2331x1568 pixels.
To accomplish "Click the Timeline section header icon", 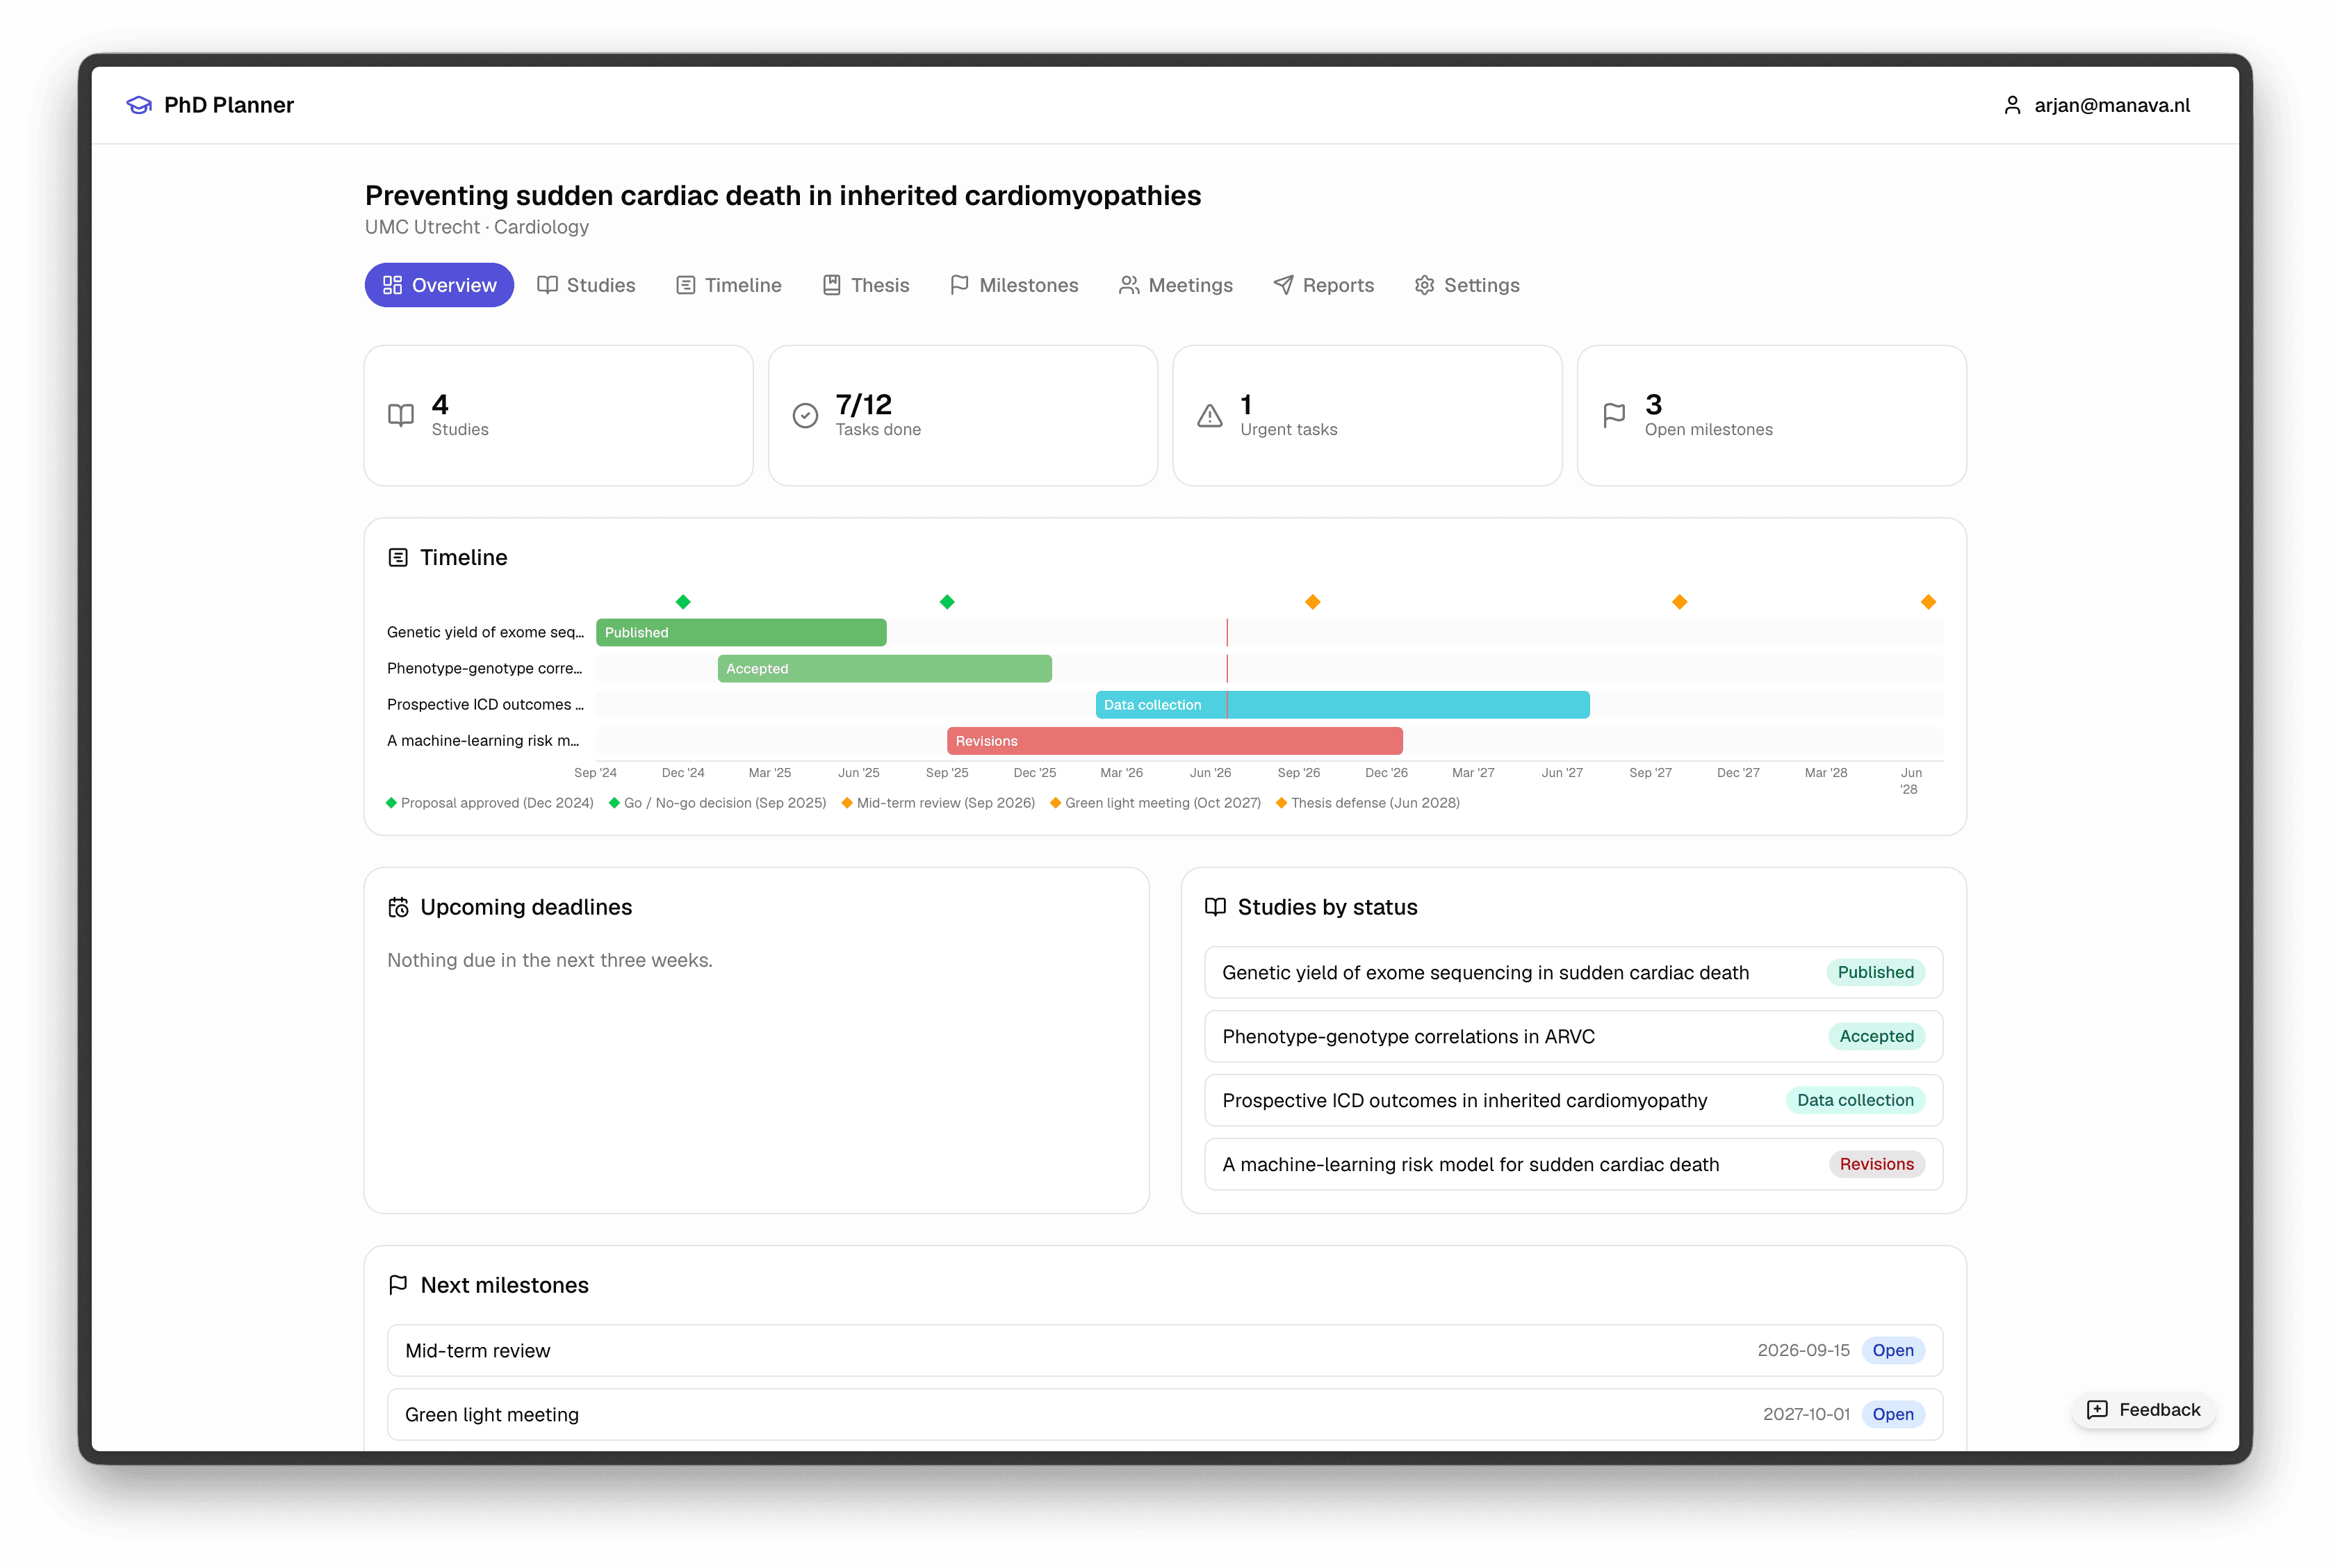I will pos(398,558).
